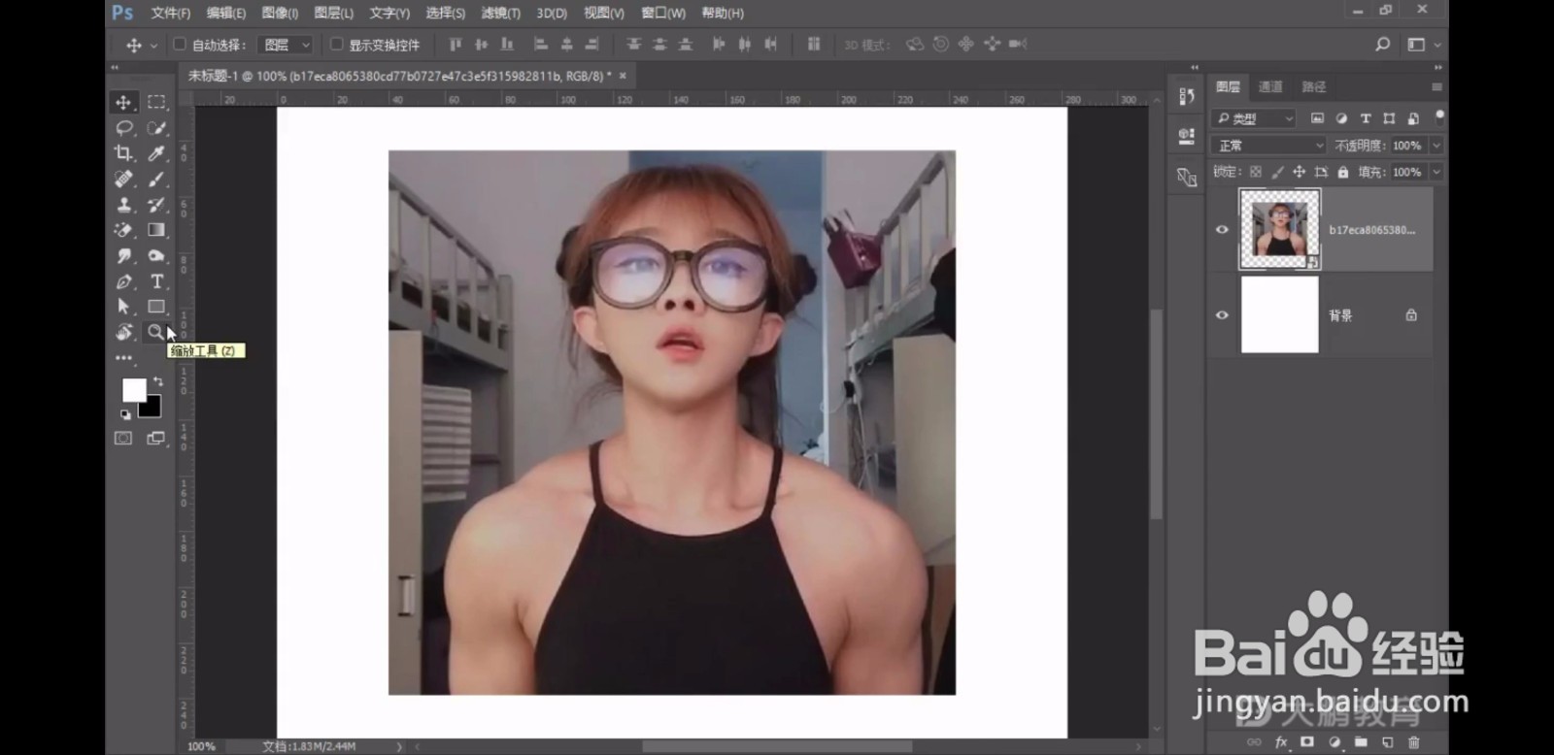Open the 滤镜(T) menu
This screenshot has width=1554, height=755.
pyautogui.click(x=501, y=14)
